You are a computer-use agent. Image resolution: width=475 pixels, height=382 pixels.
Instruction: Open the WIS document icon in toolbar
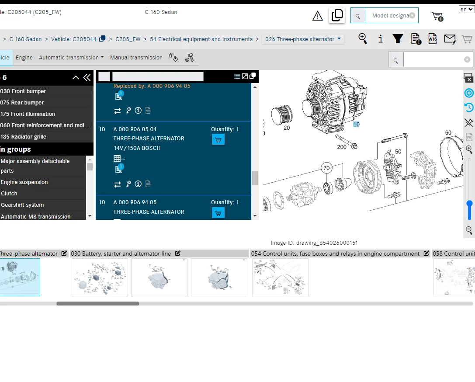(x=433, y=39)
